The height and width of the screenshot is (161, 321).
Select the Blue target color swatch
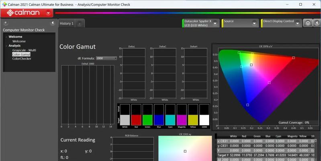159,120
